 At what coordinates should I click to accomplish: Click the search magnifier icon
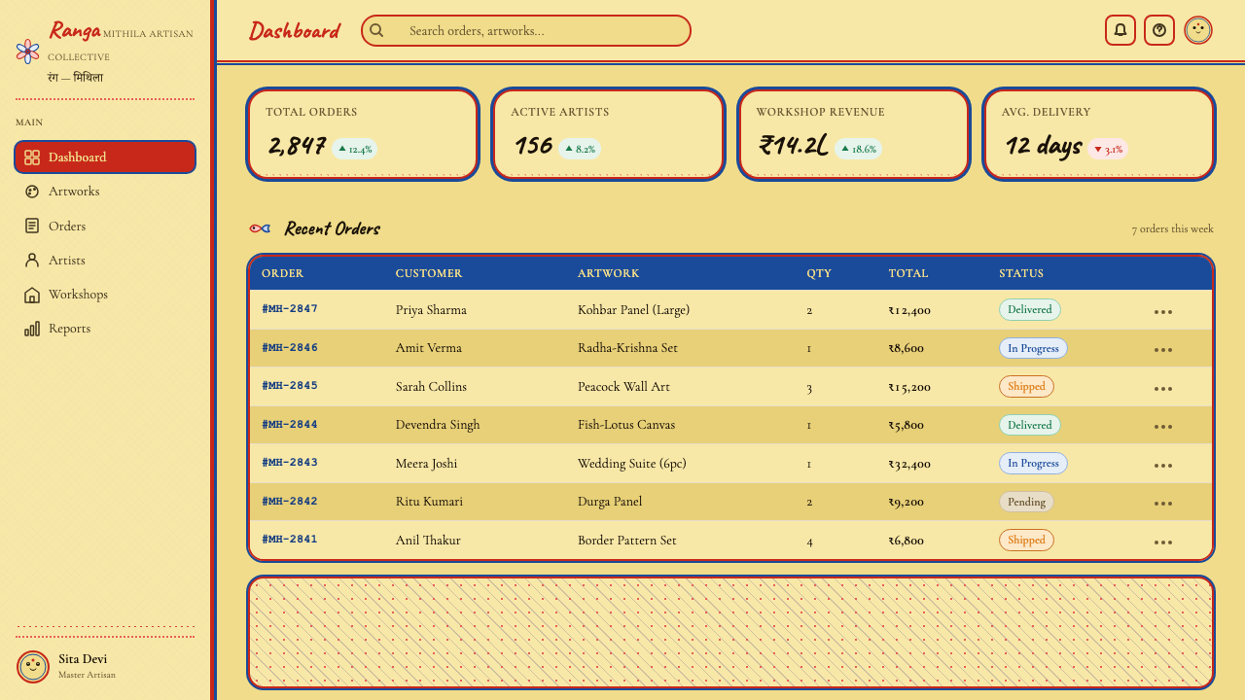tap(376, 30)
